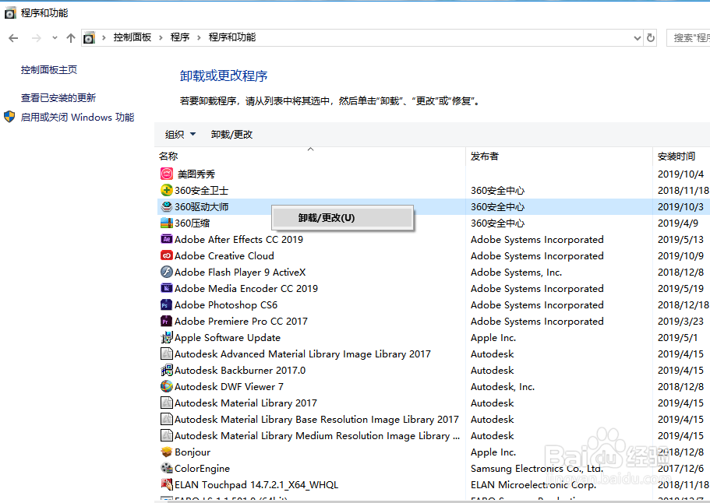Viewport: 710px width, 503px height.
Task: Select the 美图秀秀 program name
Action: click(196, 174)
